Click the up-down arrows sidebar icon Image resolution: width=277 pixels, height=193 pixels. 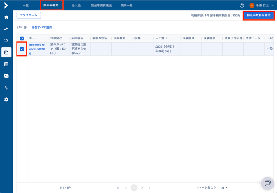pyautogui.click(x=6, y=88)
